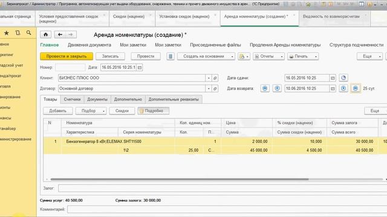Navigate forward with right arrow
This screenshot has width=387, height=217.
coord(71,34)
